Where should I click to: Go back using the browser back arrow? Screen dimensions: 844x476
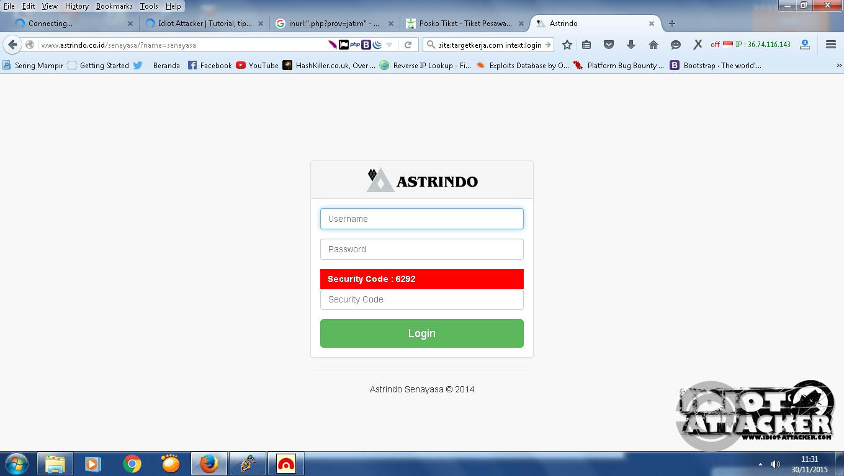point(12,45)
